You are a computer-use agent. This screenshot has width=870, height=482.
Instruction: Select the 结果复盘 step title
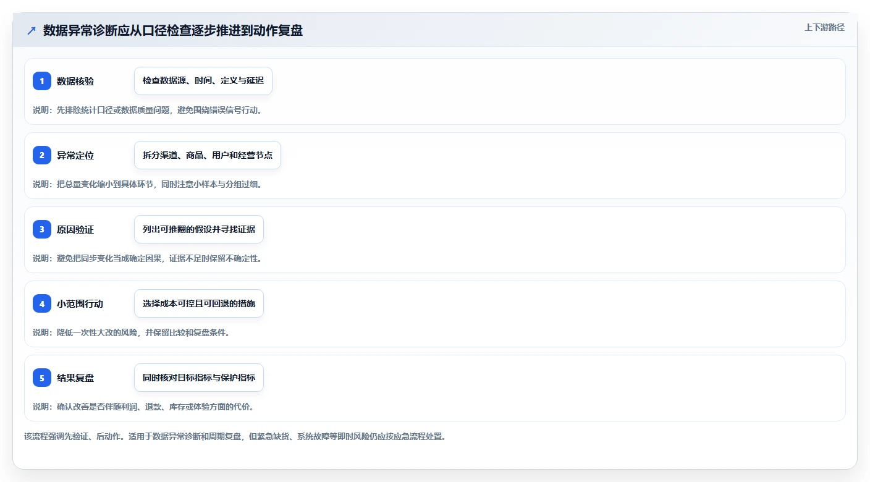pyautogui.click(x=75, y=378)
